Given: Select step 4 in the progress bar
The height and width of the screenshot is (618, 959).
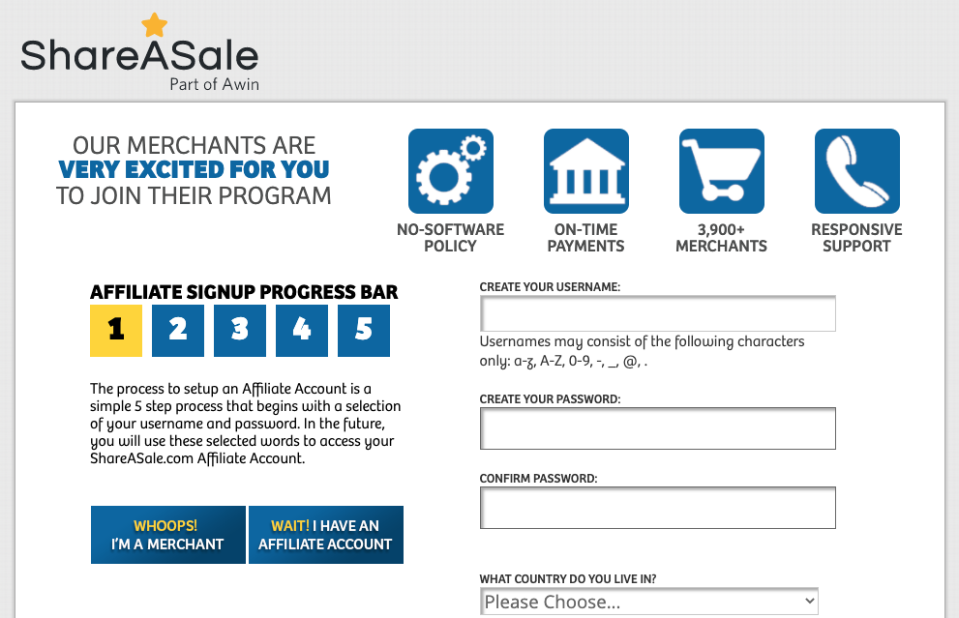Looking at the screenshot, I should [302, 330].
